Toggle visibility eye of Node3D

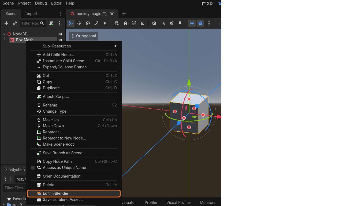point(60,34)
